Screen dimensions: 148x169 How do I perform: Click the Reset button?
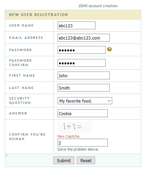click(86, 160)
